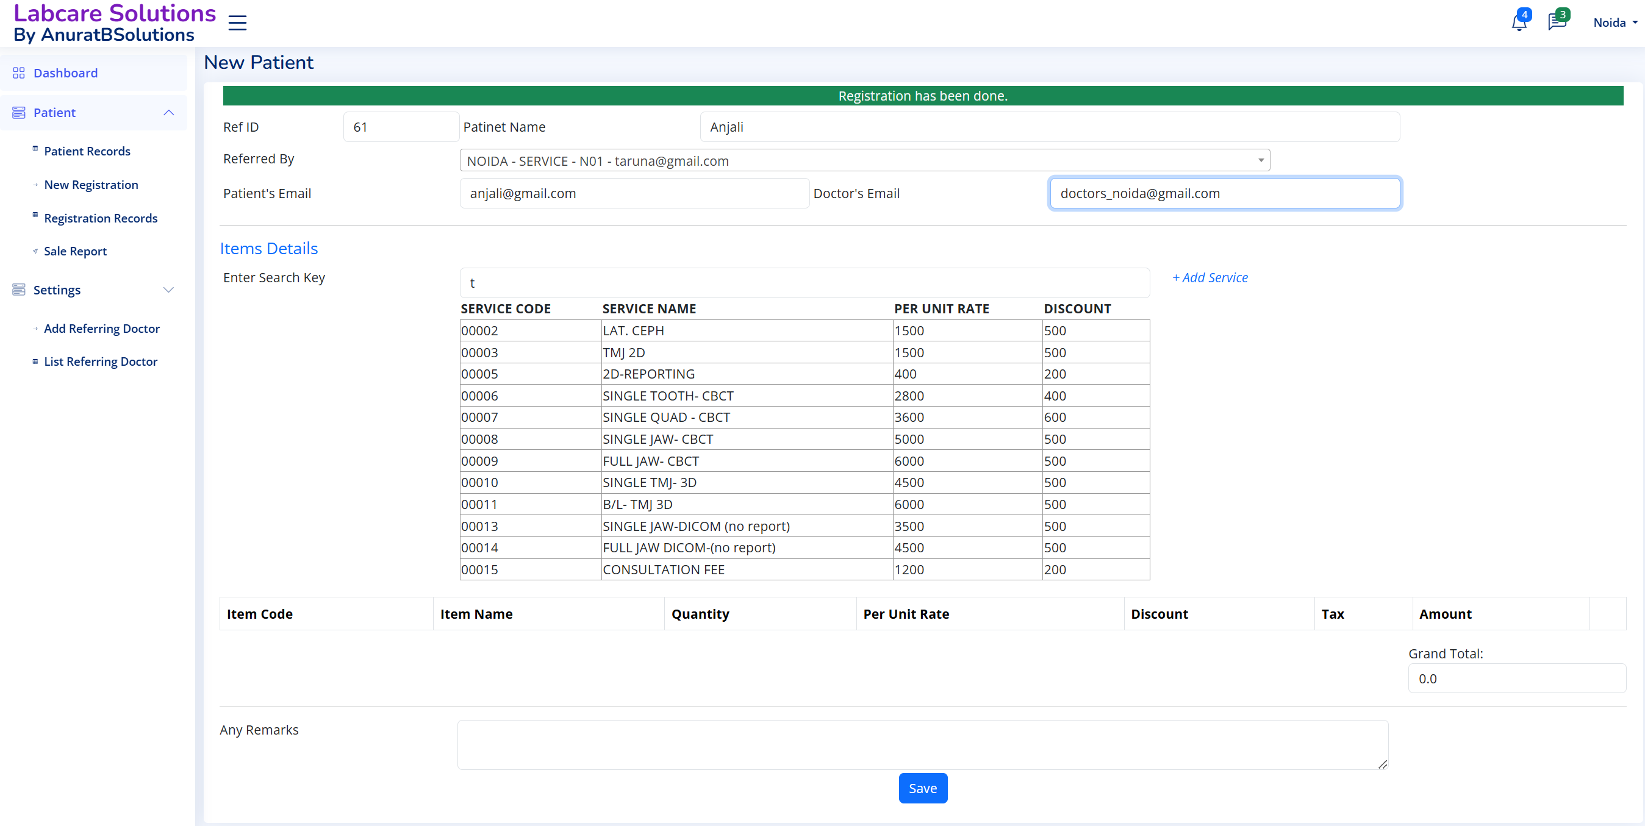This screenshot has height=826, width=1645.
Task: Open the notifications bell icon
Action: [1519, 23]
